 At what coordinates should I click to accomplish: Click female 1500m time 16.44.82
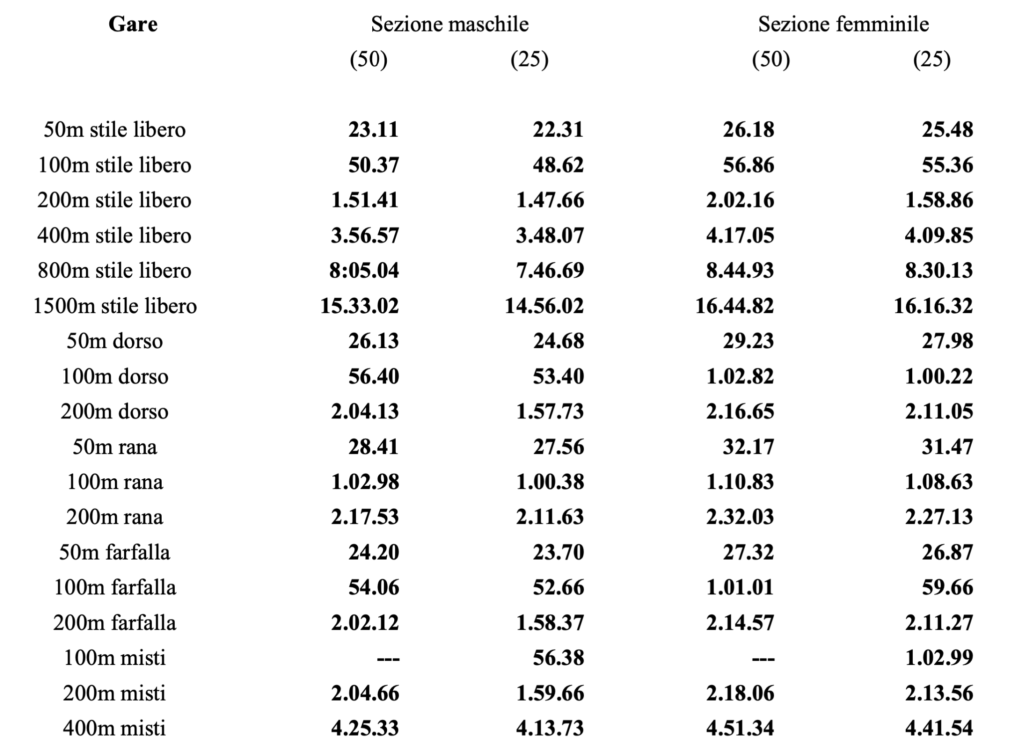click(735, 306)
